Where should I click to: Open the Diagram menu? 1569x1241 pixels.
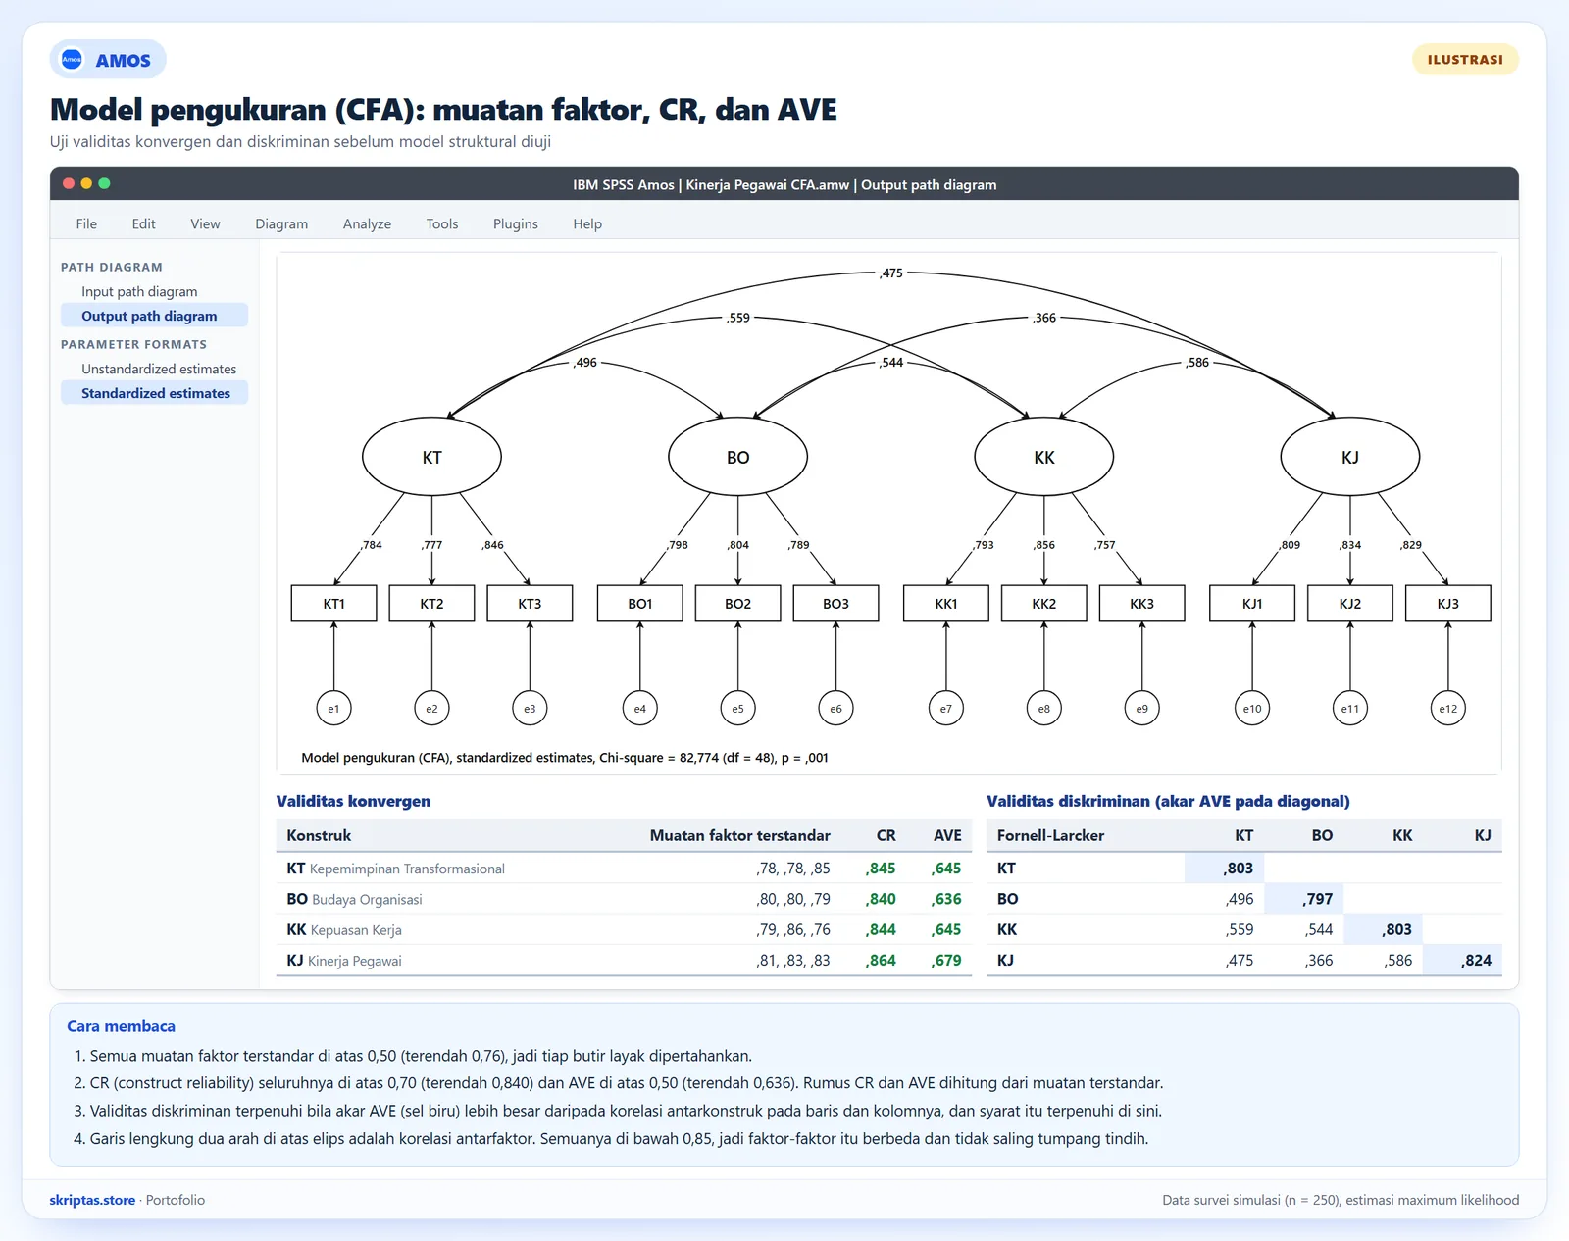coord(281,223)
